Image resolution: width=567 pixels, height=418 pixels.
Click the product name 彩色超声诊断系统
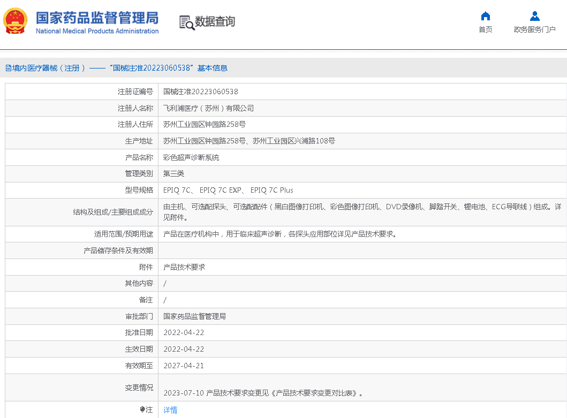pyautogui.click(x=191, y=157)
